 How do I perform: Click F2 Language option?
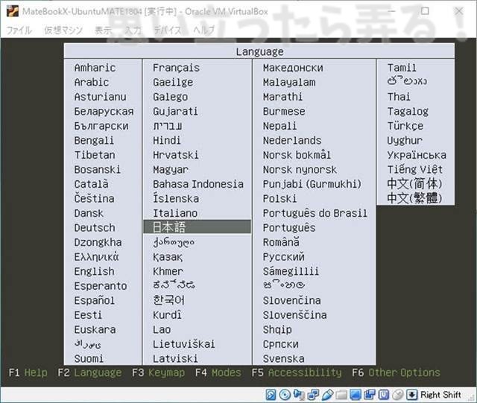89,372
